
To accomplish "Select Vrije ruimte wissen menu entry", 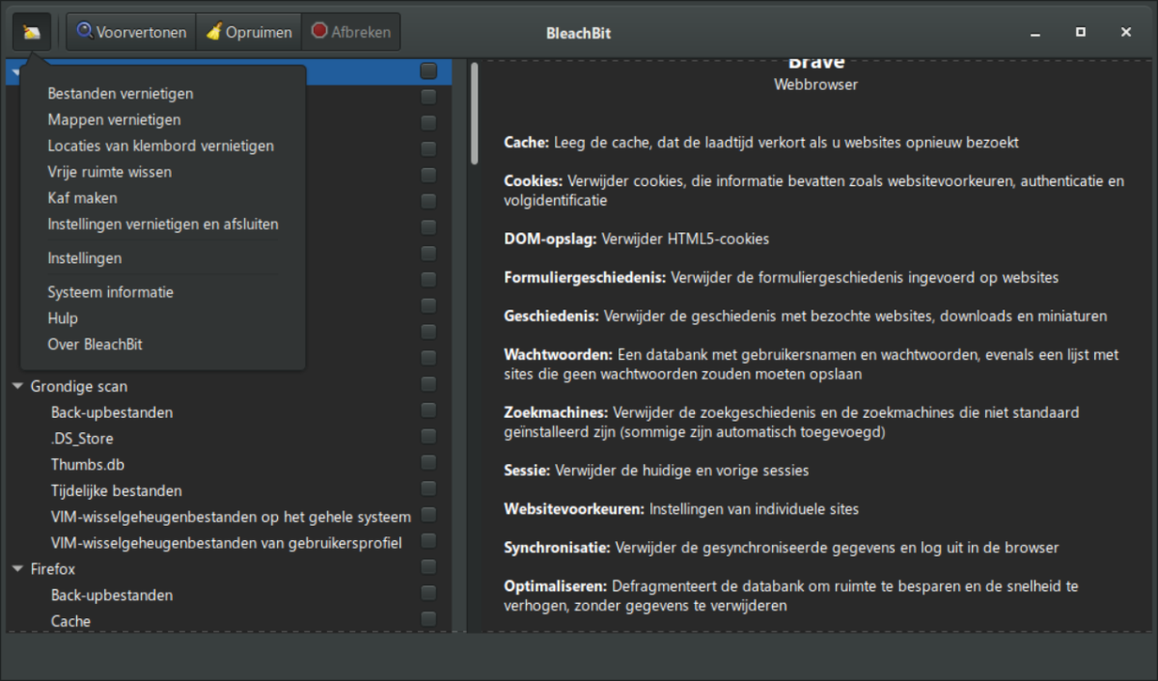I will click(109, 172).
